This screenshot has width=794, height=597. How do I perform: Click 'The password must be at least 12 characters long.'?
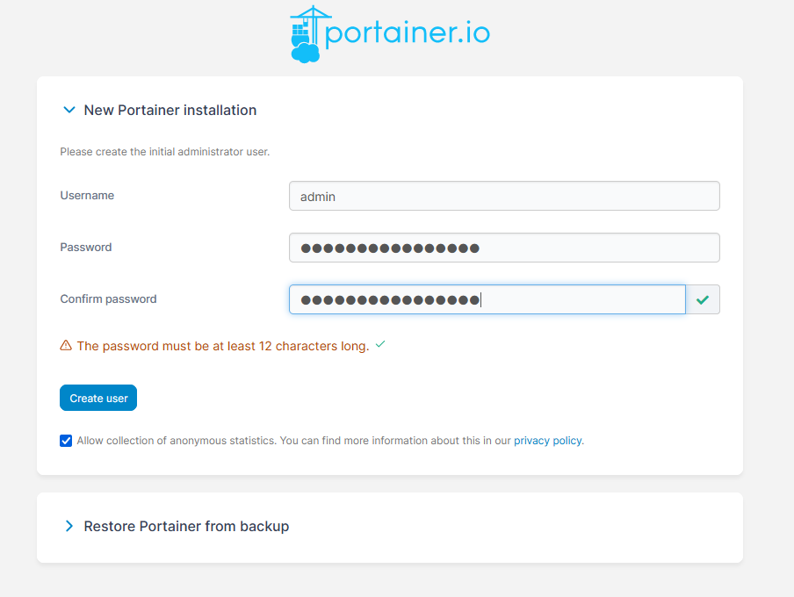[223, 346]
